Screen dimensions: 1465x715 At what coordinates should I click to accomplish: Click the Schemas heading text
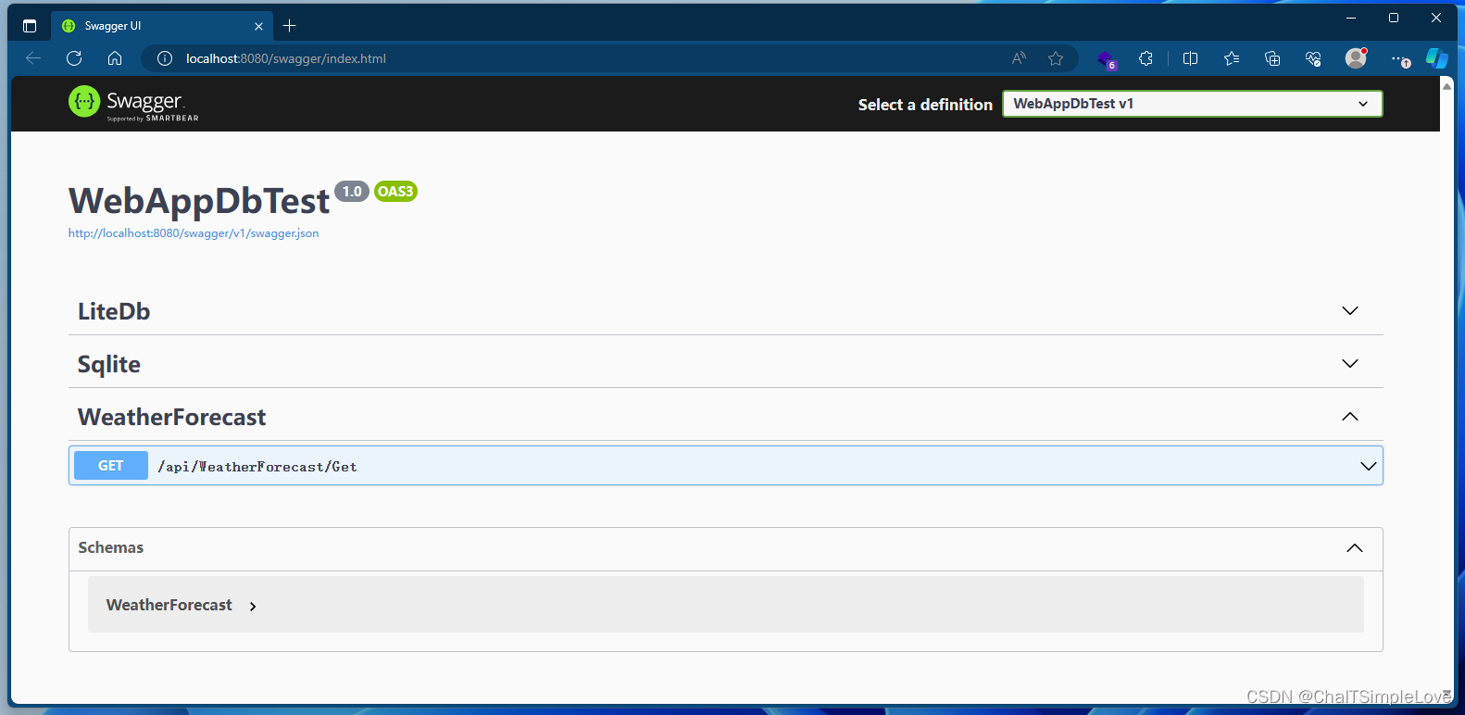[x=111, y=547]
